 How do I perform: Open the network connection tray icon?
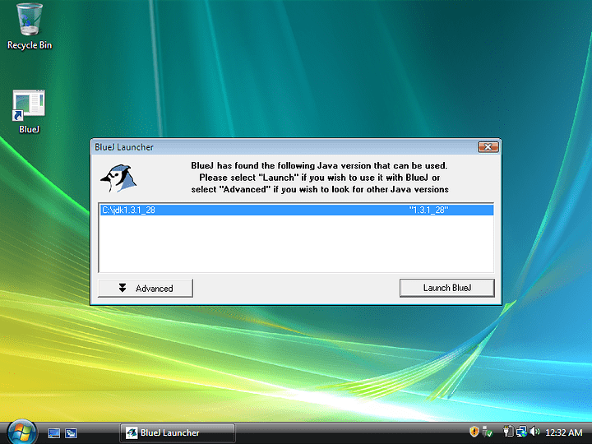pos(521,432)
